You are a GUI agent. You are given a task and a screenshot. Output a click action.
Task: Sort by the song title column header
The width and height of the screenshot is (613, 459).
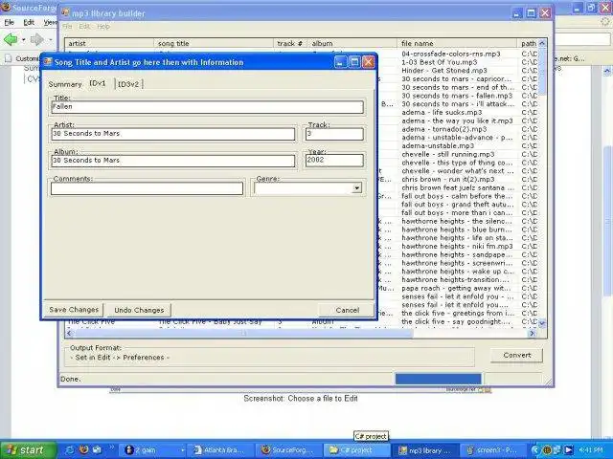click(214, 43)
